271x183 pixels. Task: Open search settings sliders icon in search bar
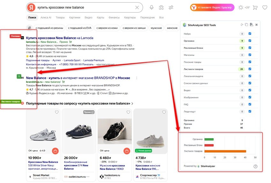[171, 7]
